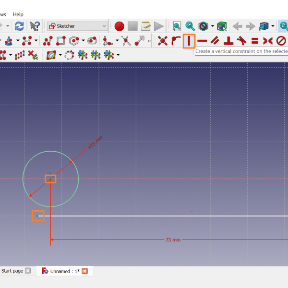Expand the polygon tool dropdown arrow
The image size is (288, 288).
click(83, 41)
